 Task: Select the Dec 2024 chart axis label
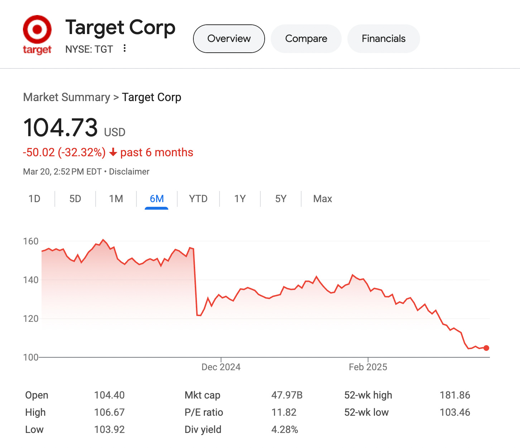click(221, 367)
